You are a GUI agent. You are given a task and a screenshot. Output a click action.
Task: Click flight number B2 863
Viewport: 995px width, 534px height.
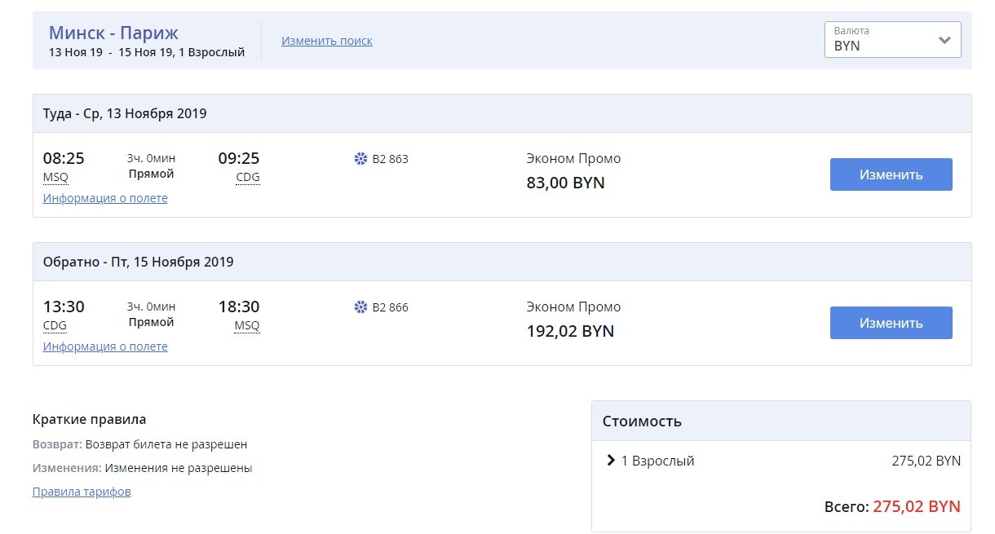point(390,159)
